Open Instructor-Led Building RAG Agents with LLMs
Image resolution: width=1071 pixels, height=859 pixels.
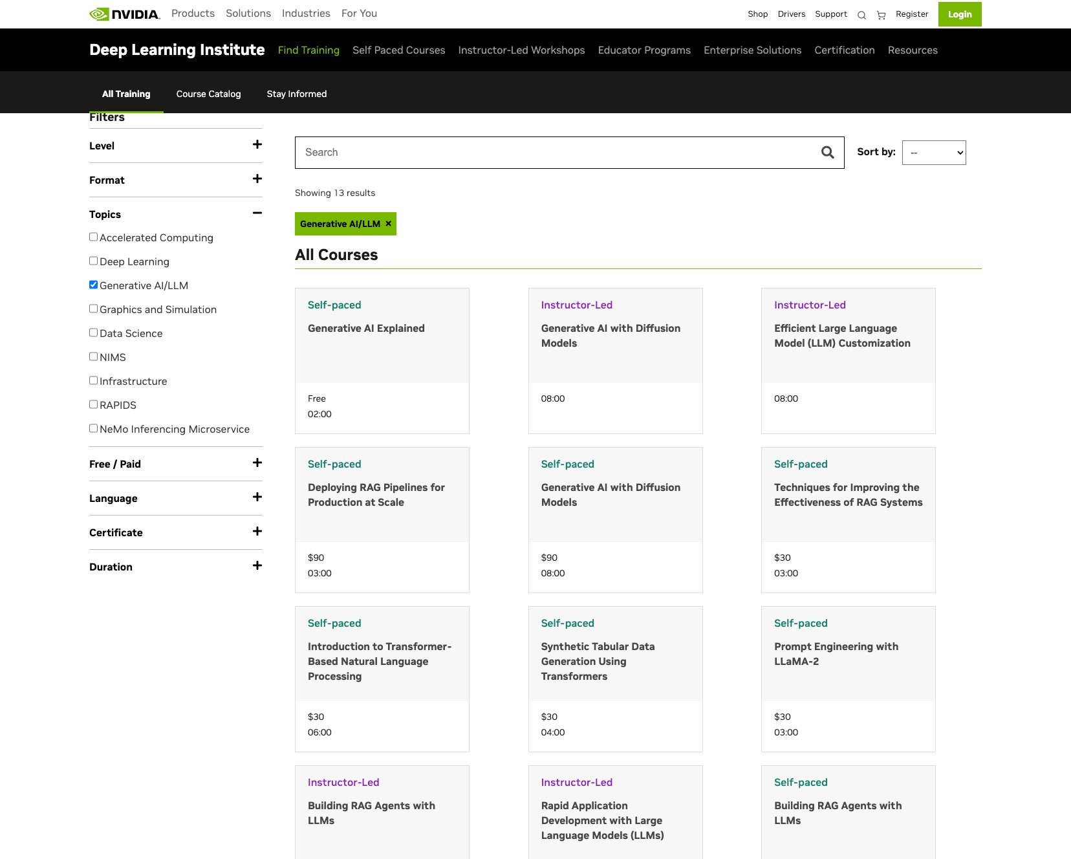[x=382, y=812]
